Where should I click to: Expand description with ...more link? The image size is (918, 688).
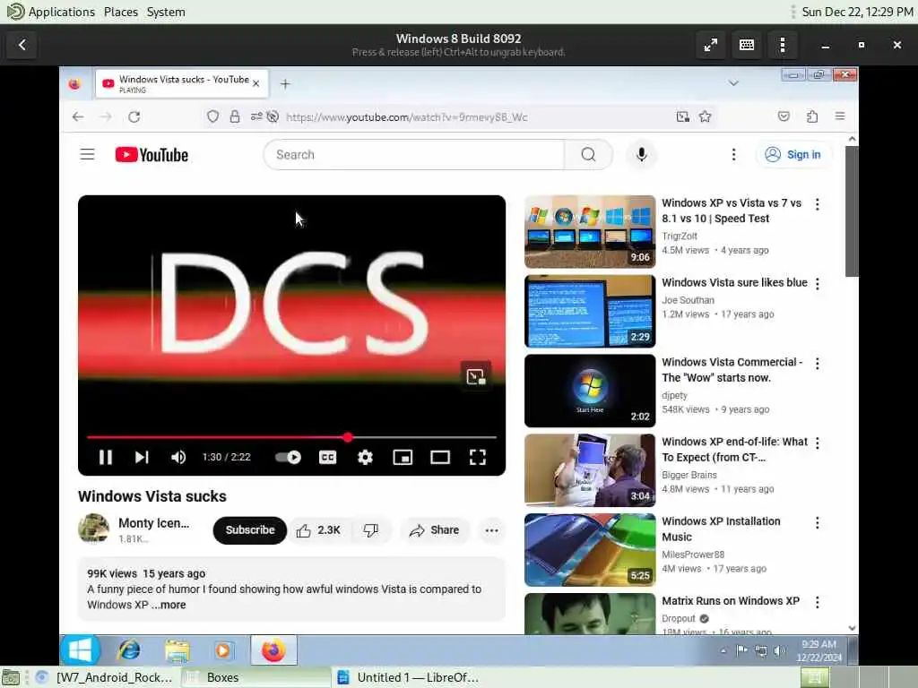[x=169, y=605]
